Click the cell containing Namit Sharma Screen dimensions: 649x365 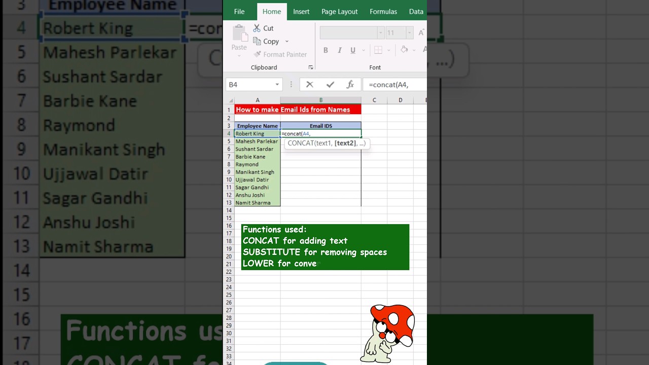pyautogui.click(x=258, y=203)
